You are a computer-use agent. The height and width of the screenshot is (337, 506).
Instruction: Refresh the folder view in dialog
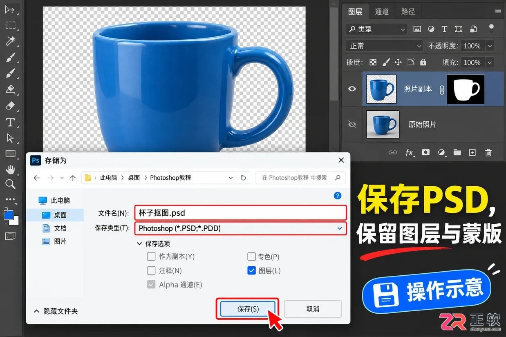coord(243,178)
